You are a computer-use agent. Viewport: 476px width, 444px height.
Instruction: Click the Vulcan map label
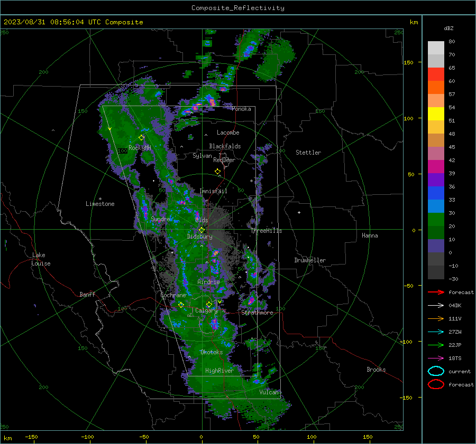tap(269, 392)
